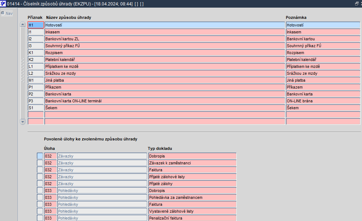Click the I2 Příznak field

(36, 39)
